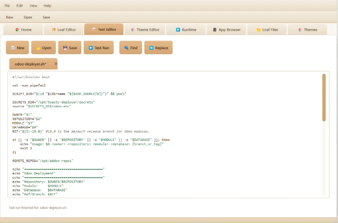
Task: Open the View menu
Action: click(x=33, y=6)
